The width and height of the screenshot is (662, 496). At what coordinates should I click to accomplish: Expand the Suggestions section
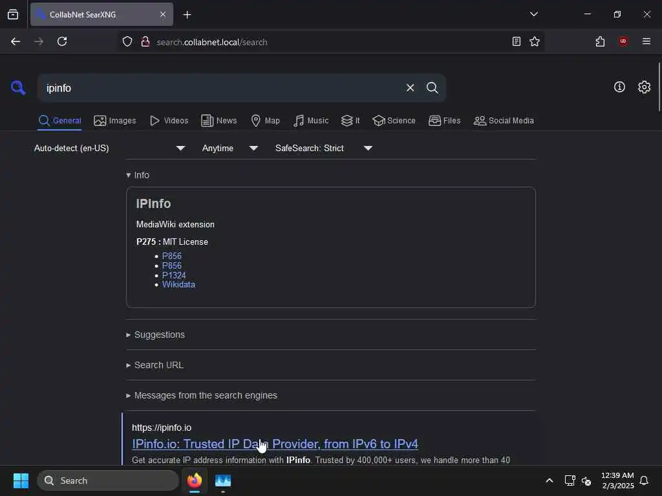(x=155, y=335)
